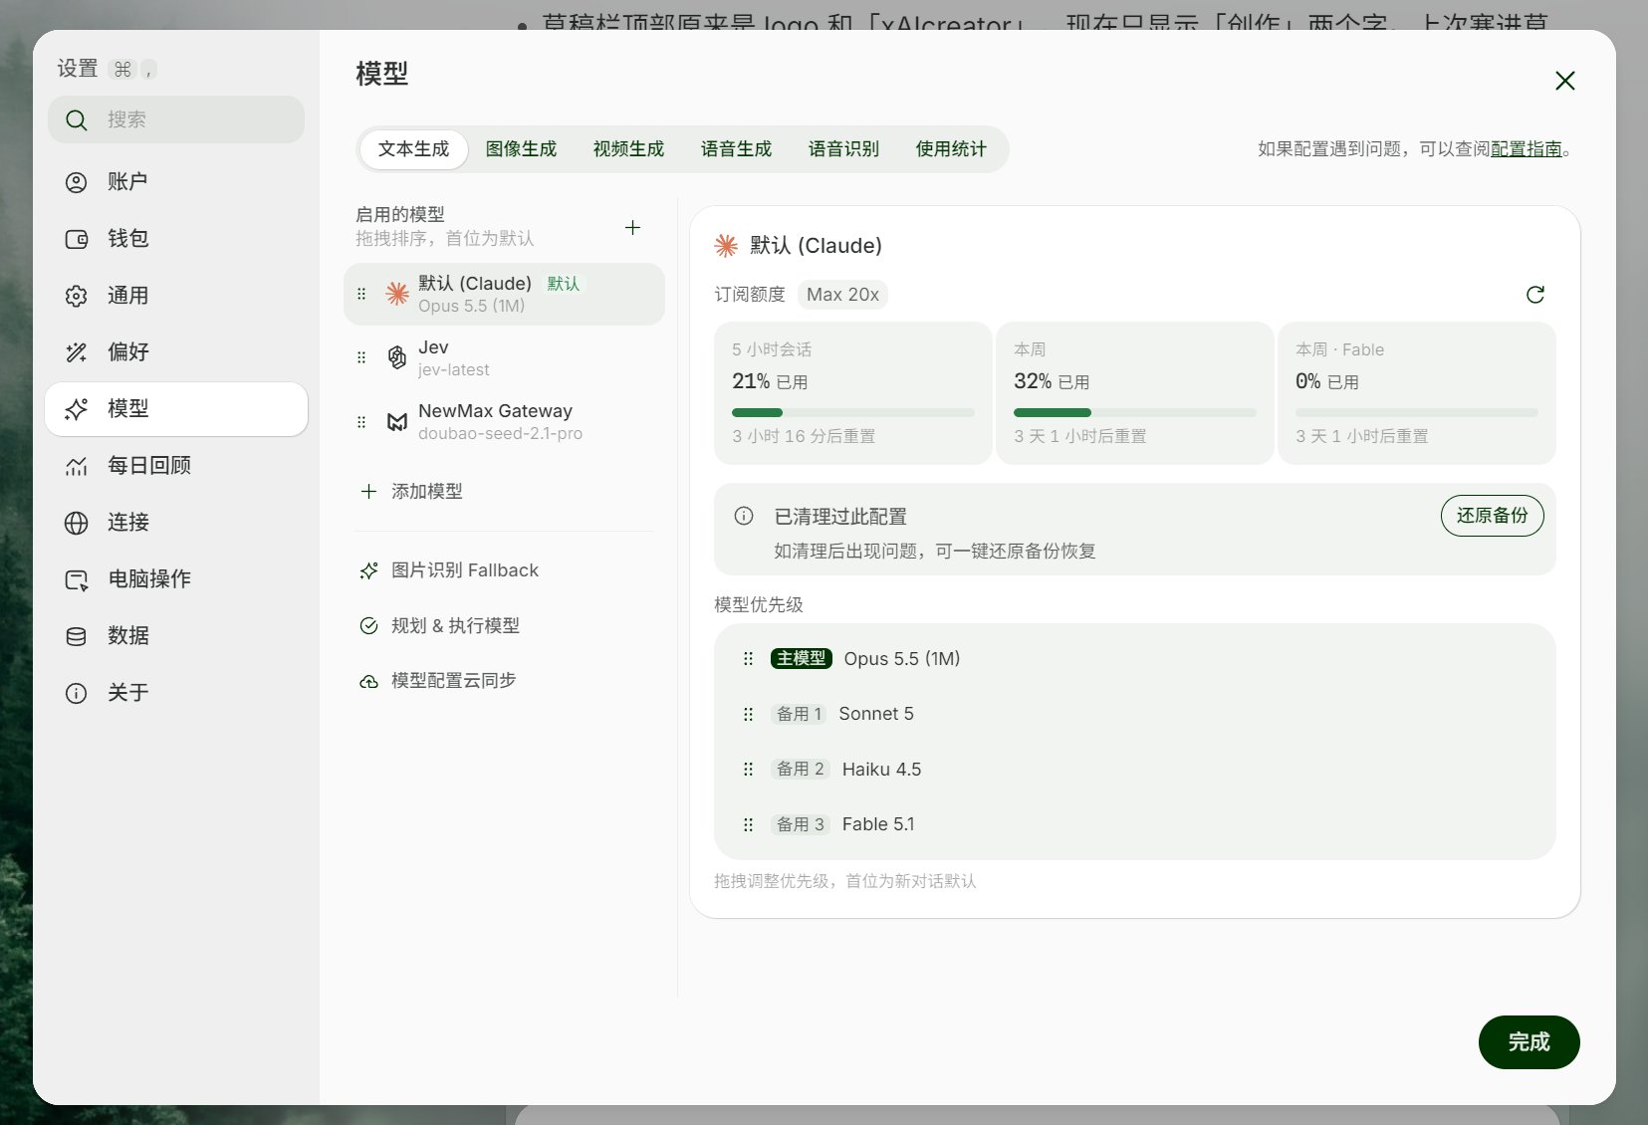Click the drag handle of NewMax Gateway
1648x1125 pixels.
tap(361, 422)
